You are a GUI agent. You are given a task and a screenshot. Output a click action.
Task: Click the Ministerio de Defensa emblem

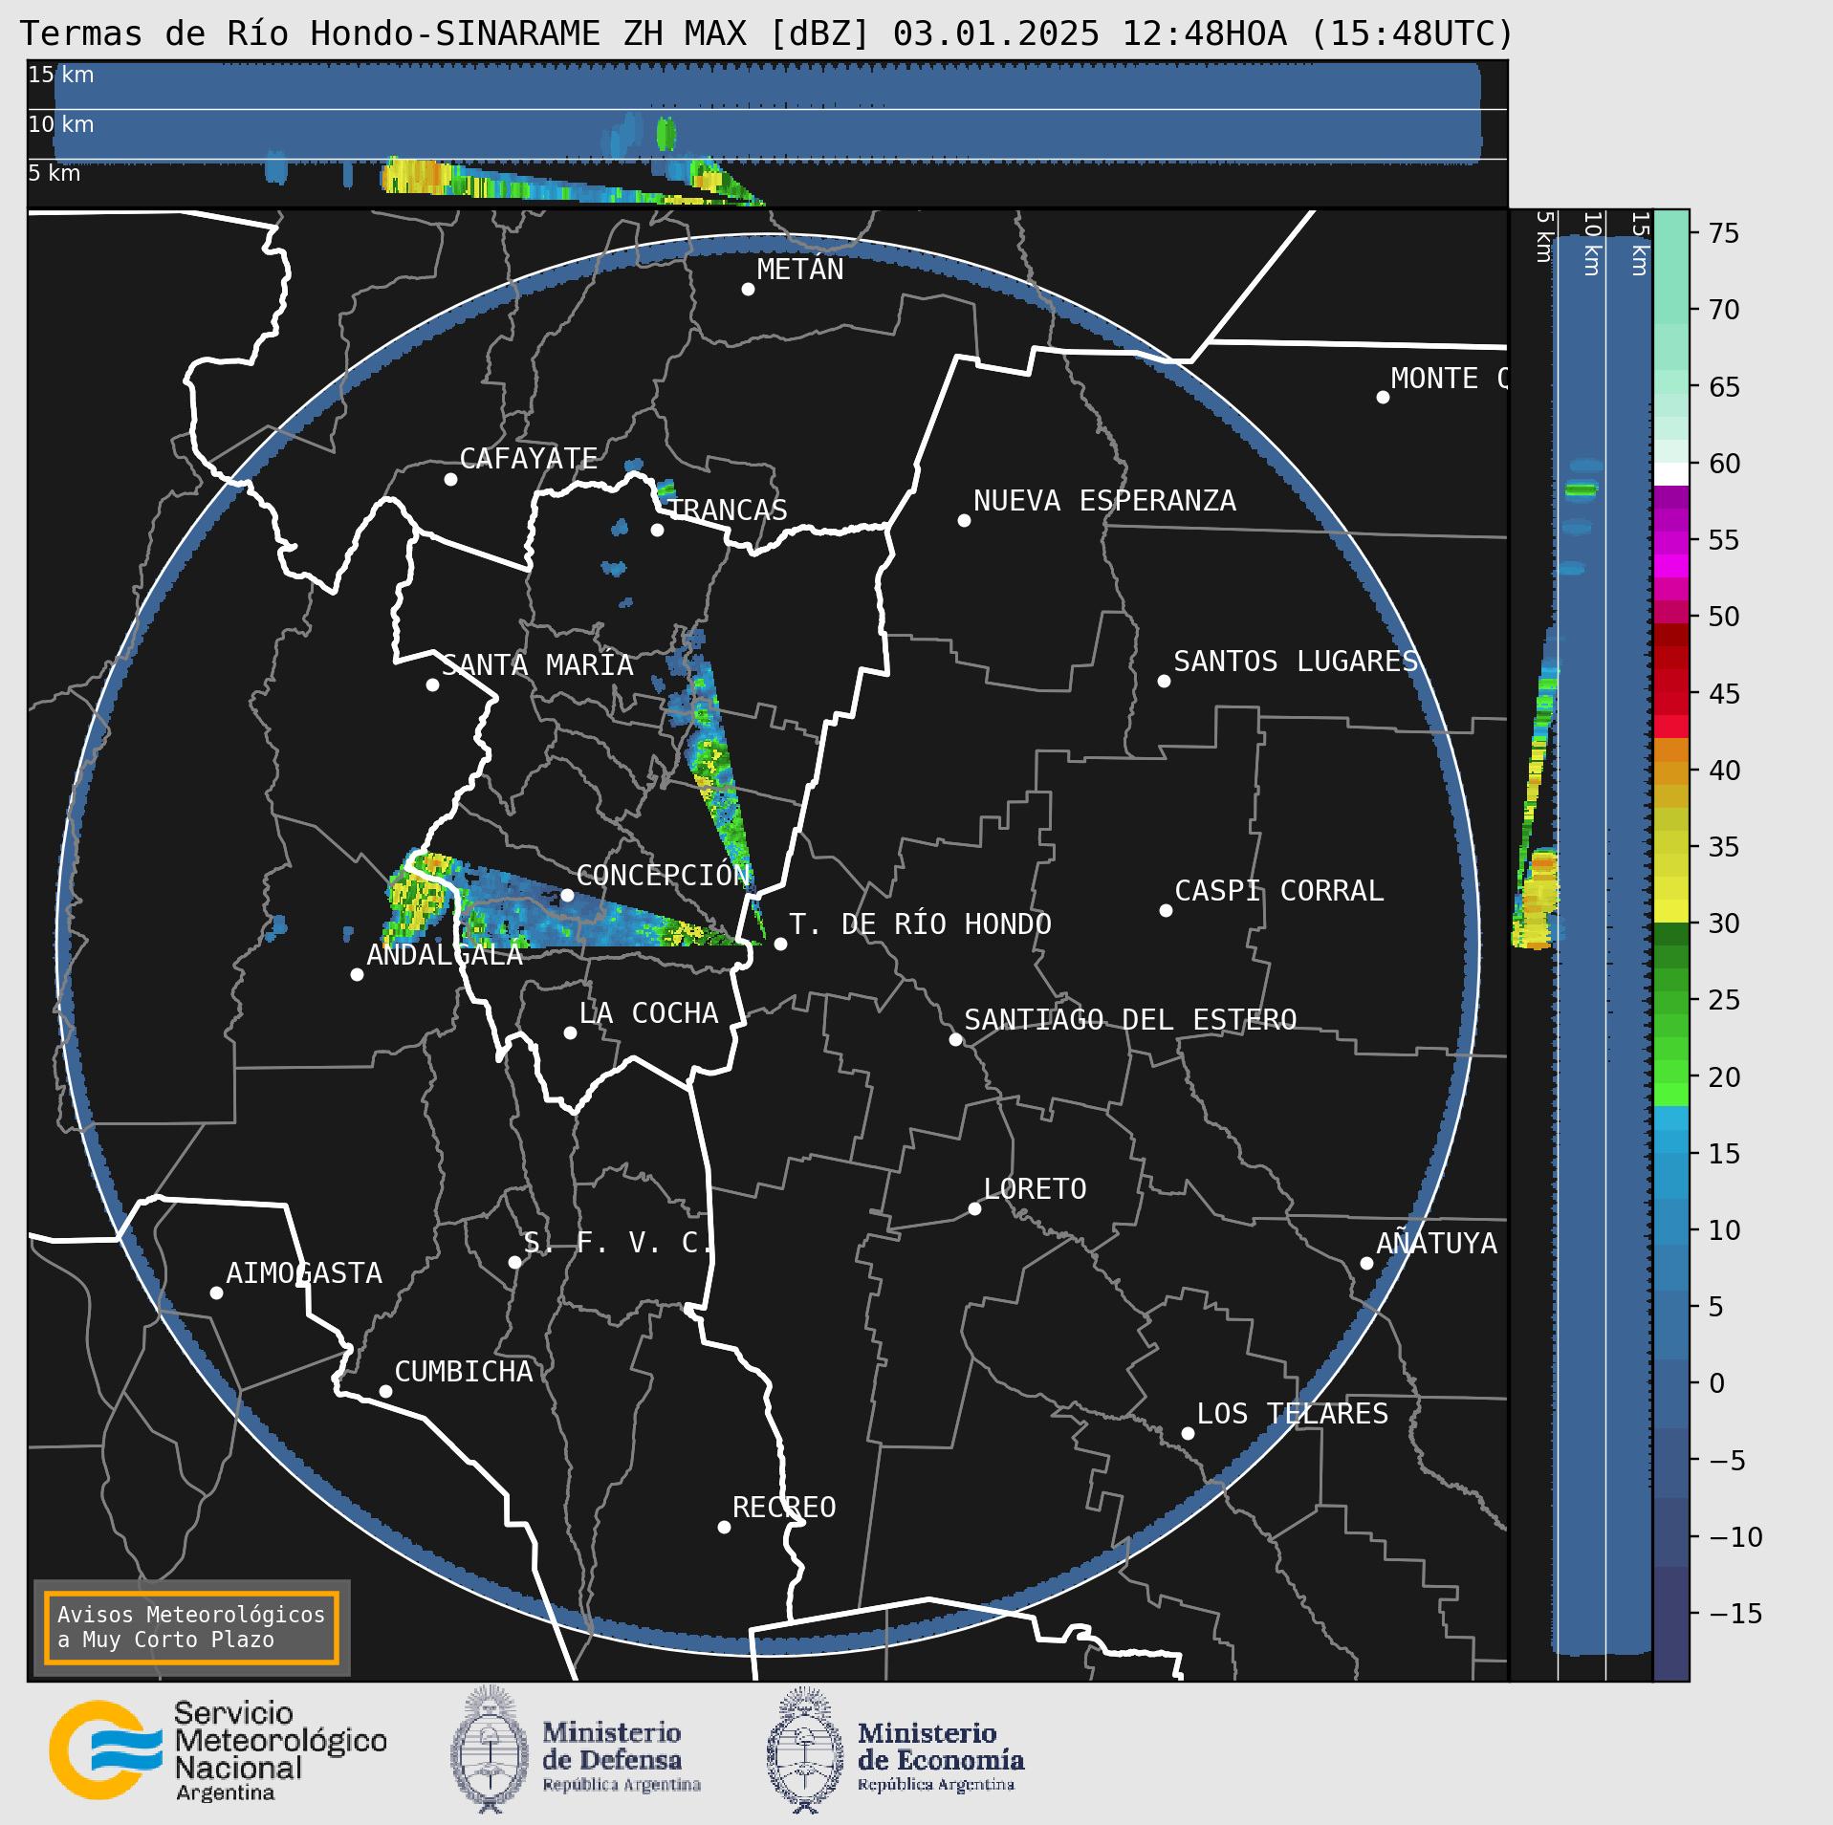click(490, 1749)
